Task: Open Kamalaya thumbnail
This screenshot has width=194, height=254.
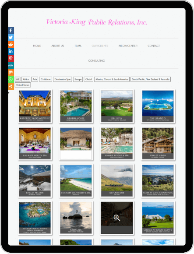Action: 76,218
